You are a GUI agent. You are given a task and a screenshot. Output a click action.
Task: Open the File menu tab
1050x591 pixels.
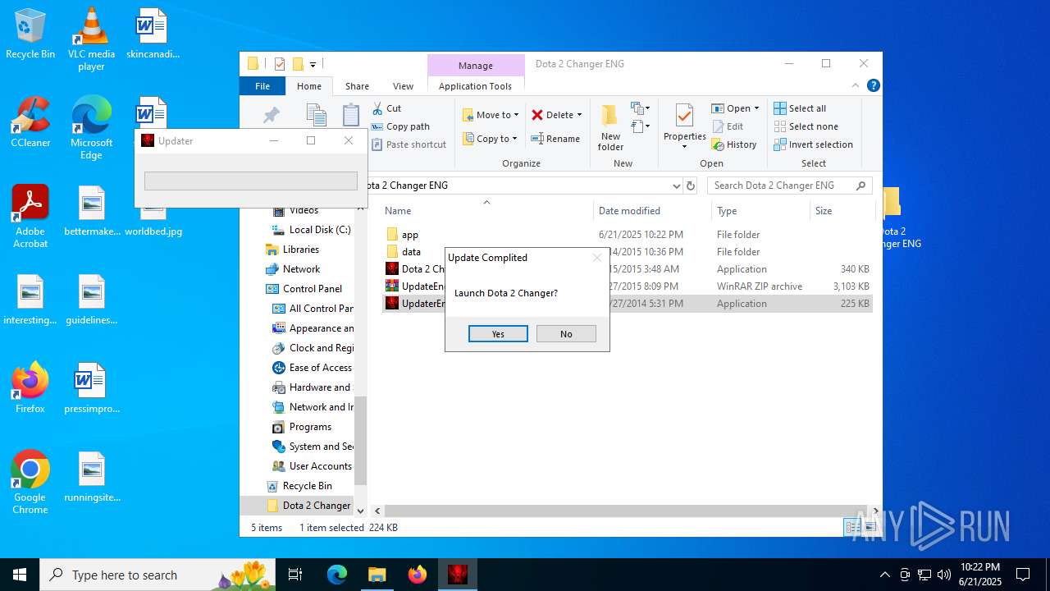coord(262,86)
